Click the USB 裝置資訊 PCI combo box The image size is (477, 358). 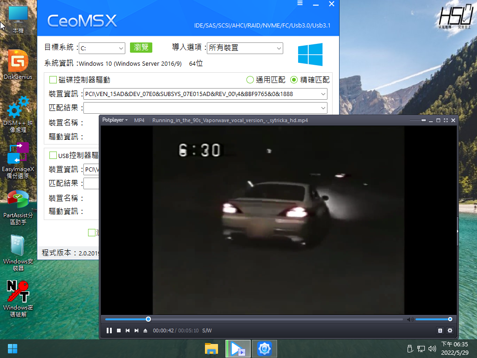(91, 170)
